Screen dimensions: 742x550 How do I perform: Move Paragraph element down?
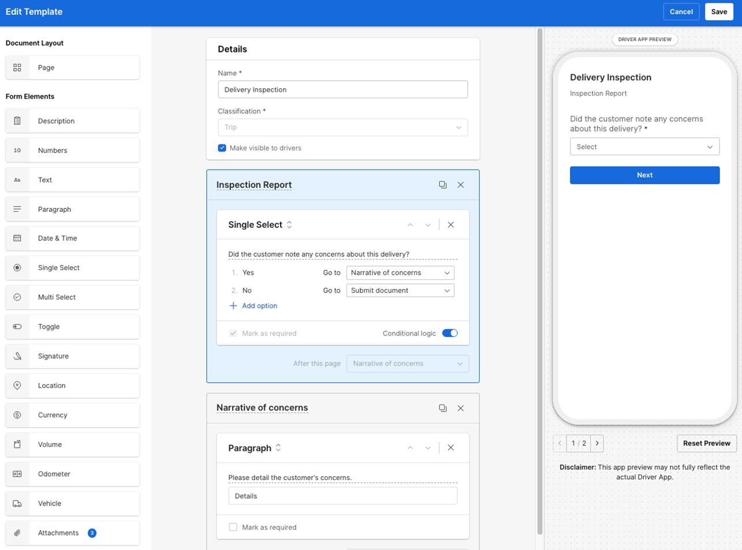(x=428, y=448)
